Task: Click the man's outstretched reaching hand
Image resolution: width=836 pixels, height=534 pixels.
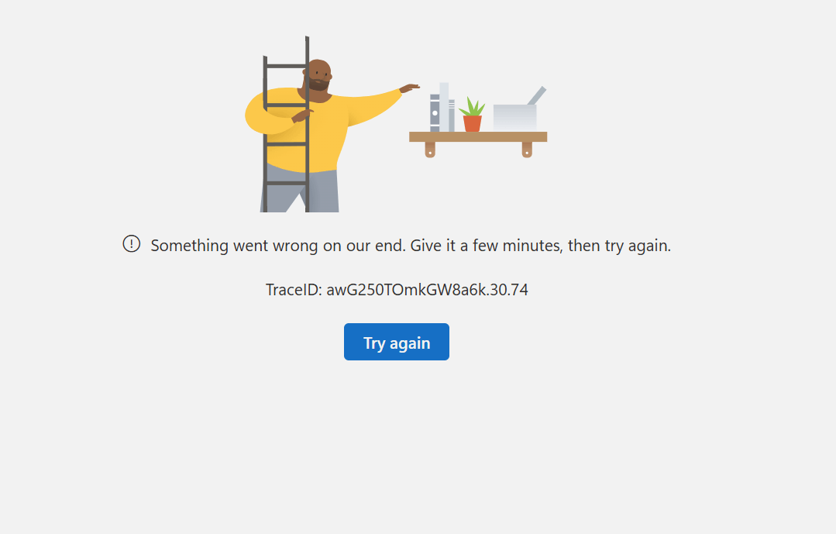Action: tap(409, 88)
